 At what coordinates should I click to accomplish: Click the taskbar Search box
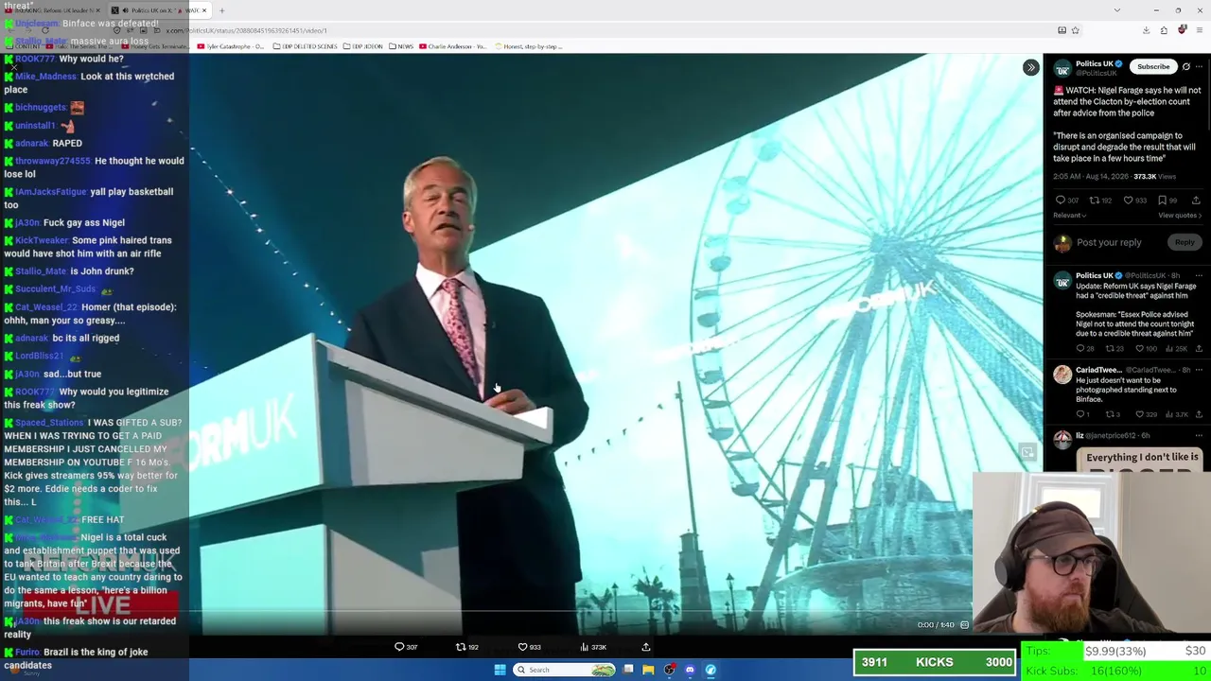pos(565,670)
